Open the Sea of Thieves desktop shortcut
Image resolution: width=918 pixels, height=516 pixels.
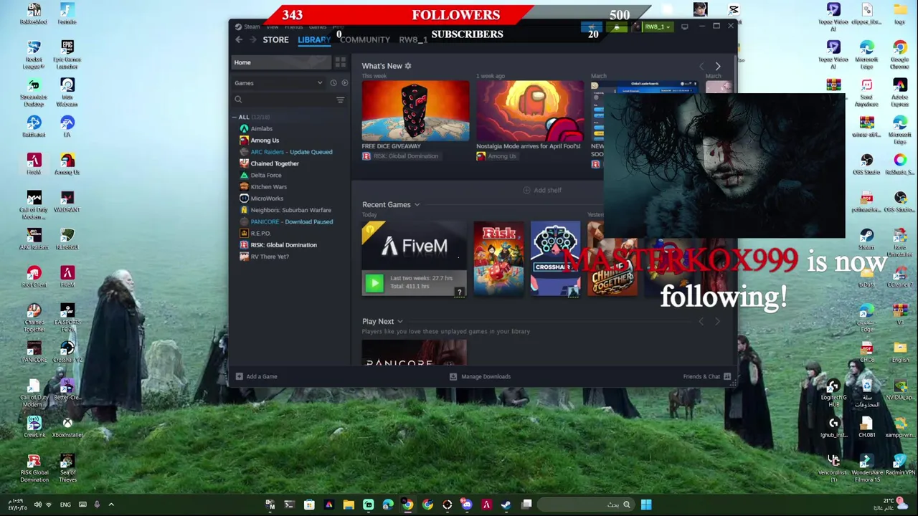coord(67,468)
